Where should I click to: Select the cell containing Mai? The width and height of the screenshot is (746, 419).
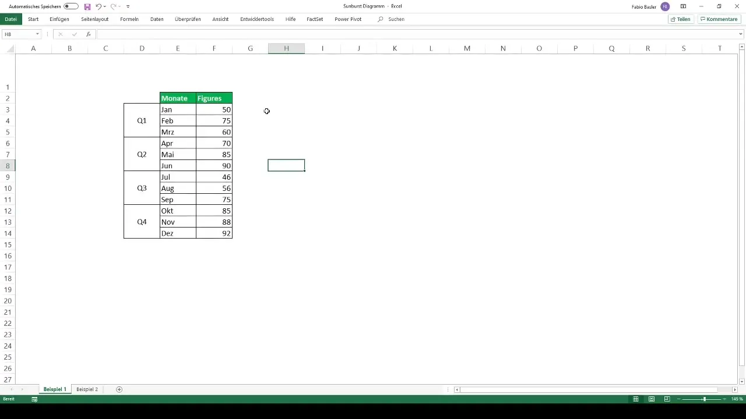[178, 154]
